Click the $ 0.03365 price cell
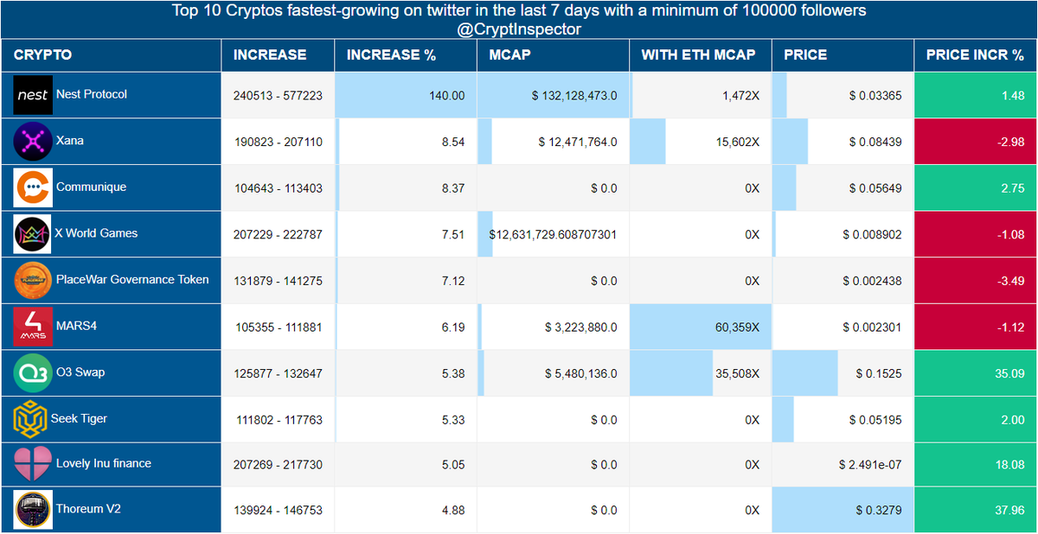This screenshot has height=534, width=1038. [x=843, y=95]
